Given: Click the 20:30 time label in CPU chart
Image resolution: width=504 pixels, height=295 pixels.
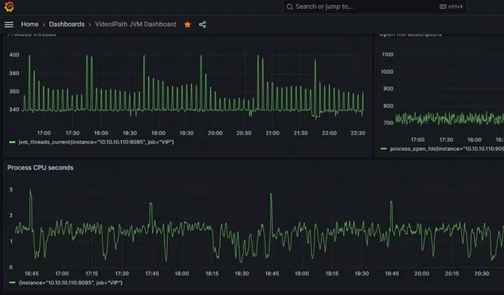Looking at the screenshot, I should (482, 274).
